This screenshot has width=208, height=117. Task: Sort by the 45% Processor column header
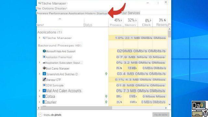pos(116,22)
